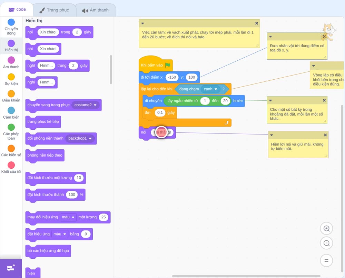The height and width of the screenshot is (278, 345).
Task: Click the block palette vertical scrollbar
Action: tap(111, 70)
